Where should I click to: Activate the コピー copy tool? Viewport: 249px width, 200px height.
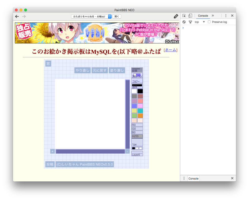coord(137,81)
